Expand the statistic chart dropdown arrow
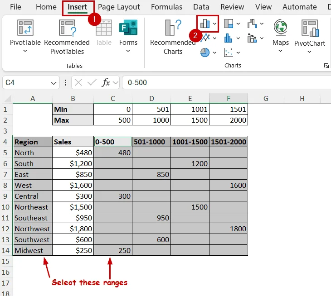 238,38
